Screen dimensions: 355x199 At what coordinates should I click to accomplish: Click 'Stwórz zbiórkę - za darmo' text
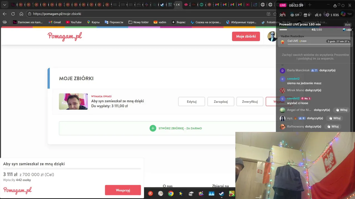click(180, 128)
